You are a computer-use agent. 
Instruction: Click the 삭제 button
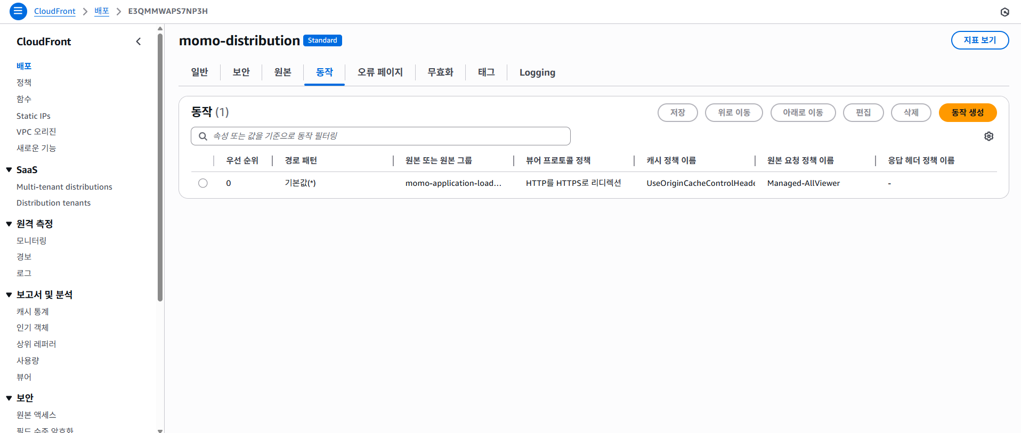(x=911, y=112)
